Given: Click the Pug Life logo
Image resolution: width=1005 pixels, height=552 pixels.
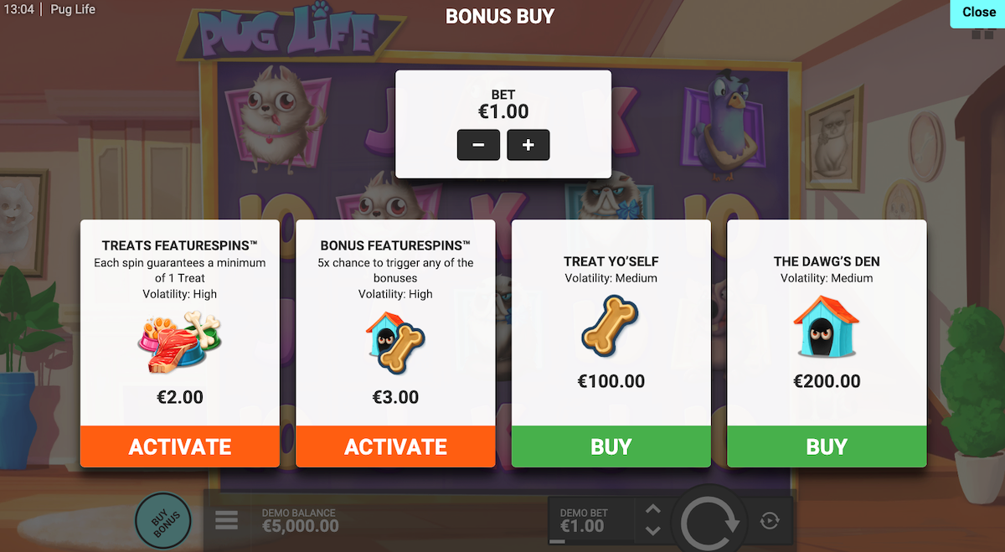Looking at the screenshot, I should click(x=285, y=34).
